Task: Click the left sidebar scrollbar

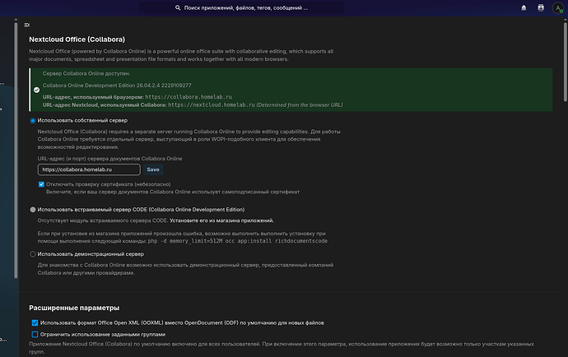Action: pyautogui.click(x=16, y=151)
